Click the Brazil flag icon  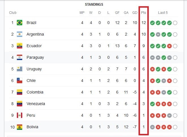[20, 23]
